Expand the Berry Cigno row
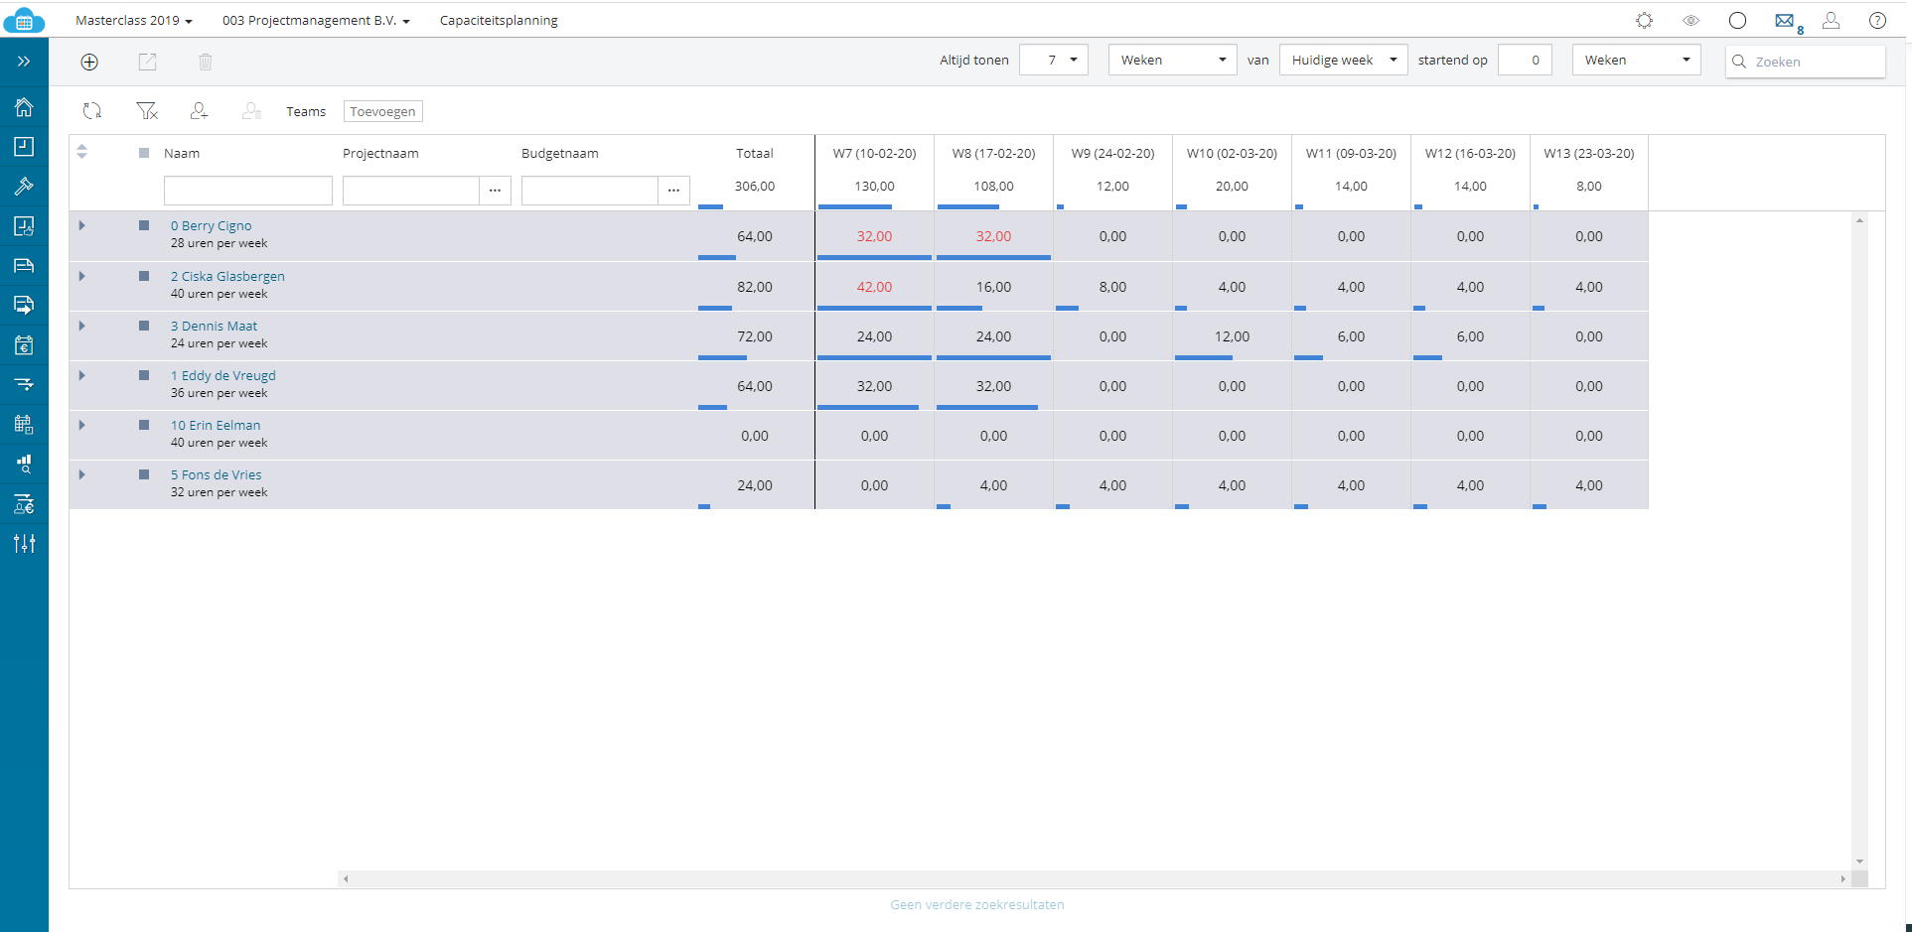The image size is (1912, 932). click(82, 225)
